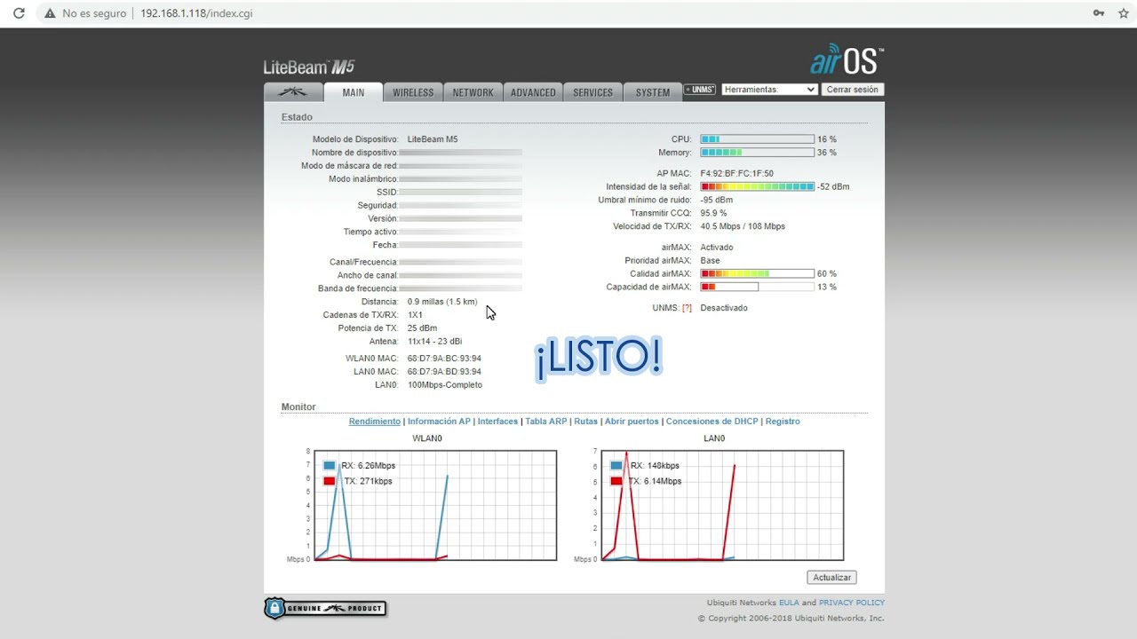Viewport: 1137px width, 639px height.
Task: Open the WIRELESS tab
Action: (x=413, y=92)
